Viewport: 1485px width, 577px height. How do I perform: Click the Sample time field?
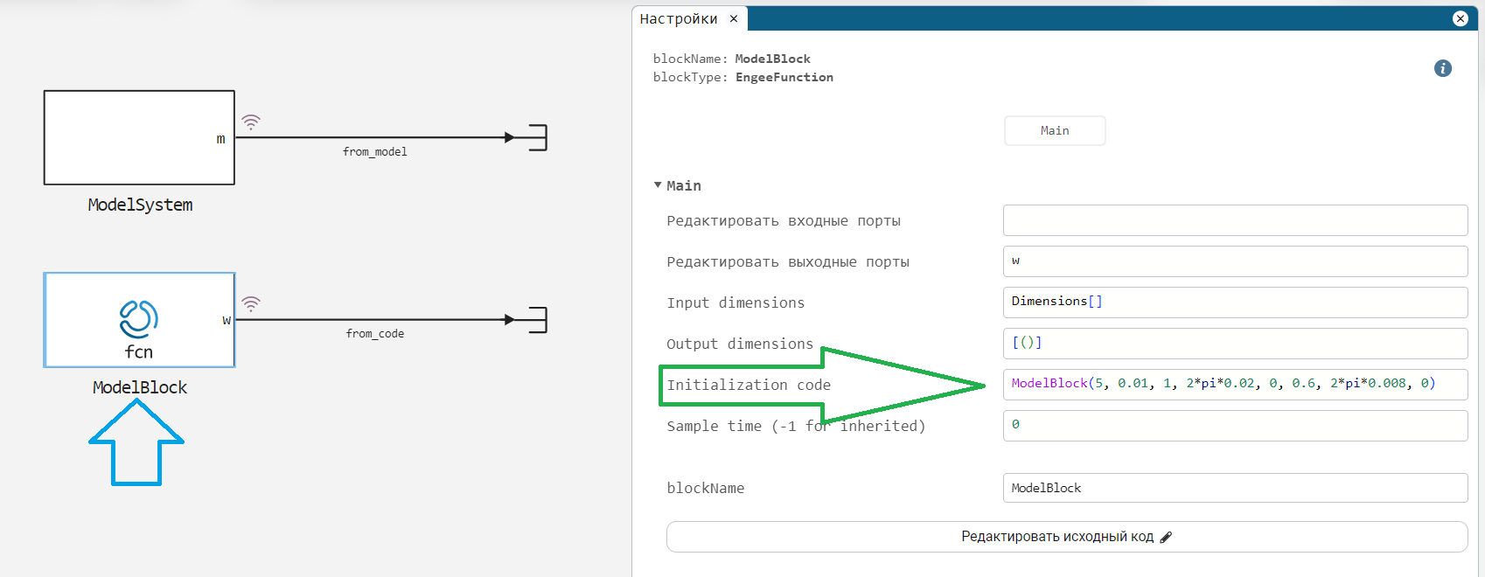pyautogui.click(x=1234, y=426)
